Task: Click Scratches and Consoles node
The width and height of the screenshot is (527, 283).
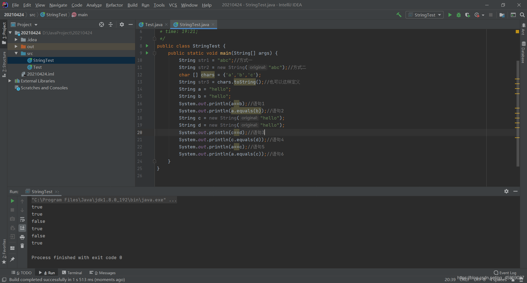Action: tap(44, 88)
